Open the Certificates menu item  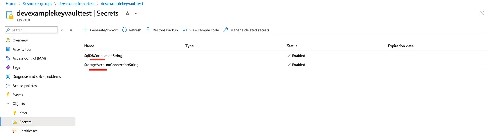(x=28, y=131)
